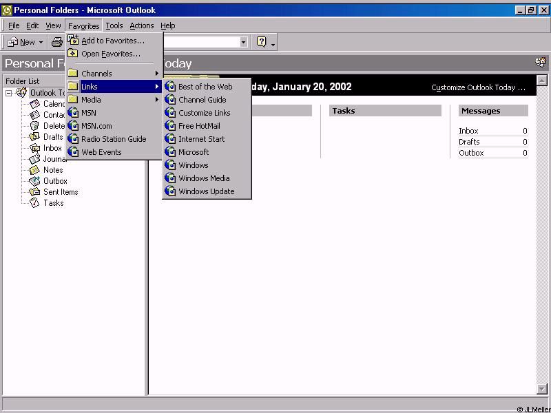Select the Links submenu entry
Viewport: 551px width, 413px height.
pos(114,87)
